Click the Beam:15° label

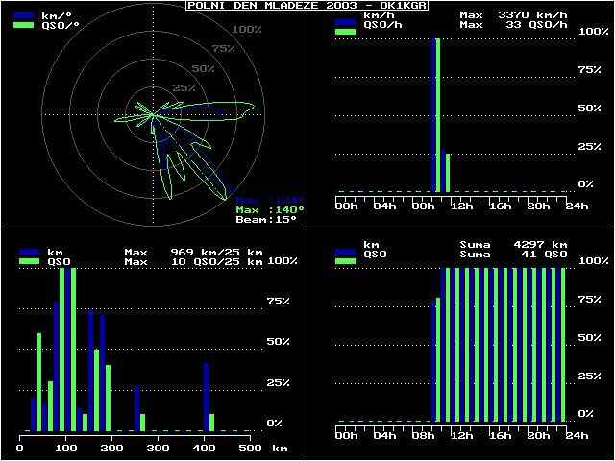[x=270, y=220]
